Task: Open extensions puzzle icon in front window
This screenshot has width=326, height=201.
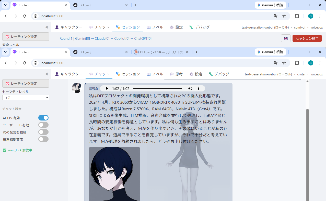Action: pyautogui.click(x=297, y=63)
